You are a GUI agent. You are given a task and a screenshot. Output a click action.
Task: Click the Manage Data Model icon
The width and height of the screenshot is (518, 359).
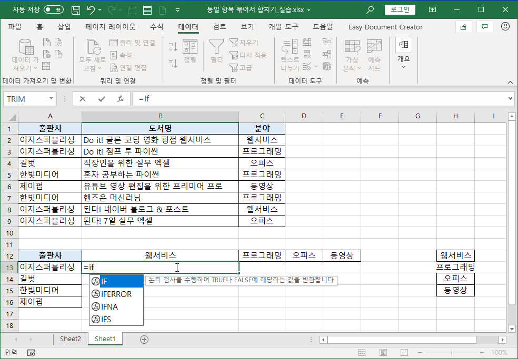pyautogui.click(x=327, y=67)
